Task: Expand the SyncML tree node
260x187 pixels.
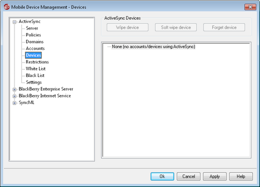Action: (14, 103)
